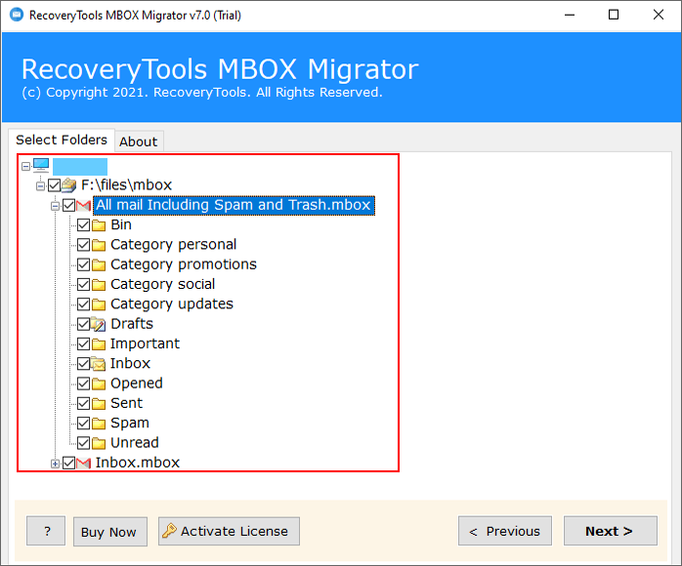The width and height of the screenshot is (682, 566).
Task: Click the Category promotions folder icon
Action: tap(99, 265)
